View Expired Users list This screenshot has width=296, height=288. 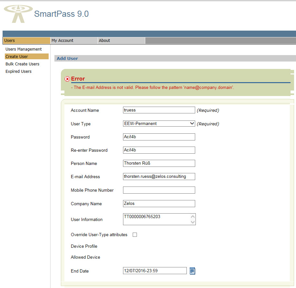click(x=18, y=72)
